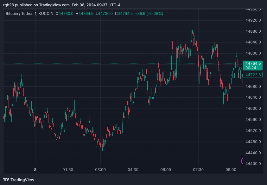Click the Close value C44764.5 in legend
Image resolution: width=267 pixels, height=185 pixels.
click(x=124, y=14)
